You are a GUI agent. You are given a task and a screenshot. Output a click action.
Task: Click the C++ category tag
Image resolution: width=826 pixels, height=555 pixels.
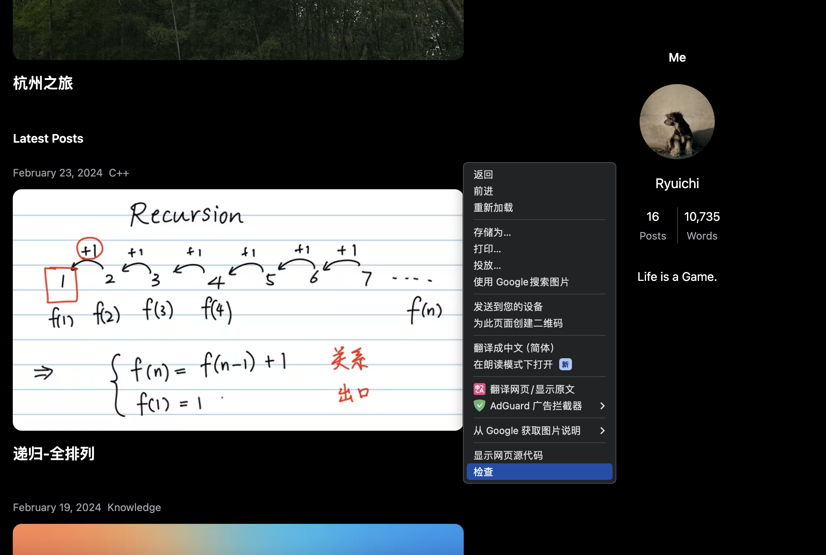[119, 173]
